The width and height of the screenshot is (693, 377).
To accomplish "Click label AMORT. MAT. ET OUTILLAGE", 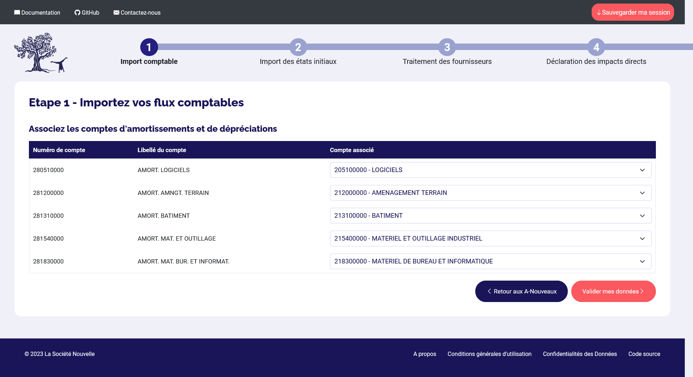I will click(177, 238).
